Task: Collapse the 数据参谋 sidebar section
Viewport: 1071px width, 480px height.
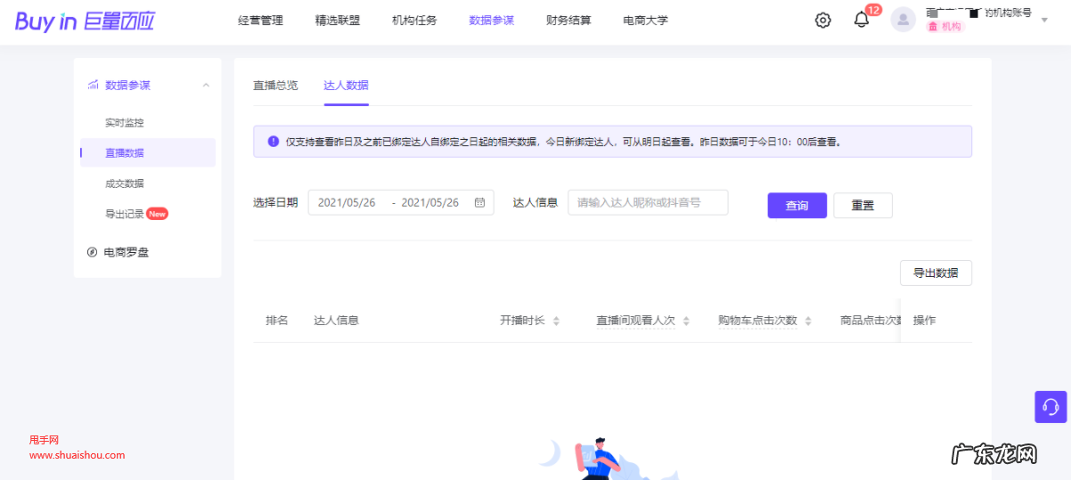Action: [x=206, y=85]
